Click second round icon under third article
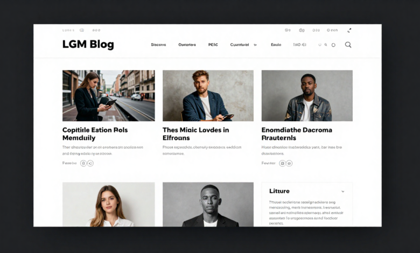Screen dimensions: 420x253 tap(289, 163)
